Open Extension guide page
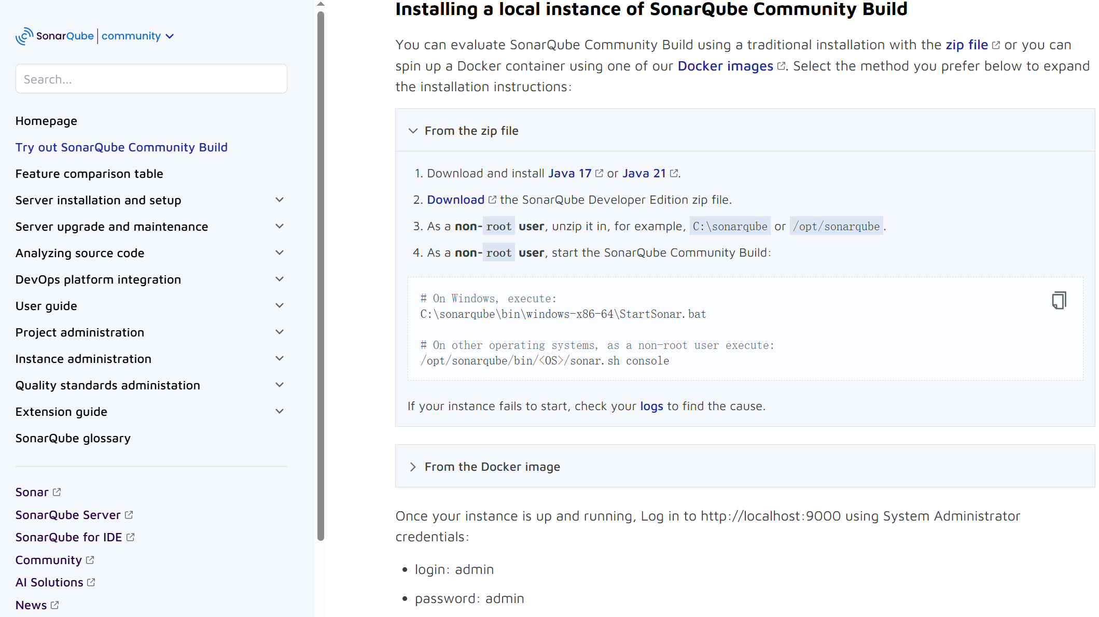 [x=61, y=412]
